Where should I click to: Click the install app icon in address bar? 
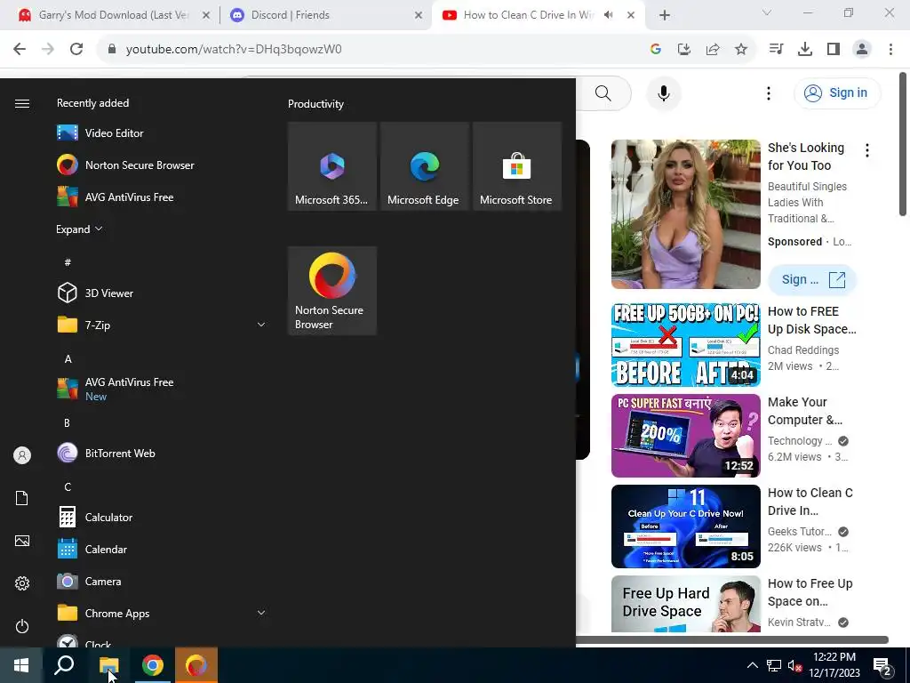pos(684,50)
